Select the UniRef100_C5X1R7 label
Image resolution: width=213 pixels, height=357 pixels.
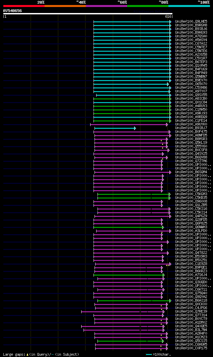point(191,58)
